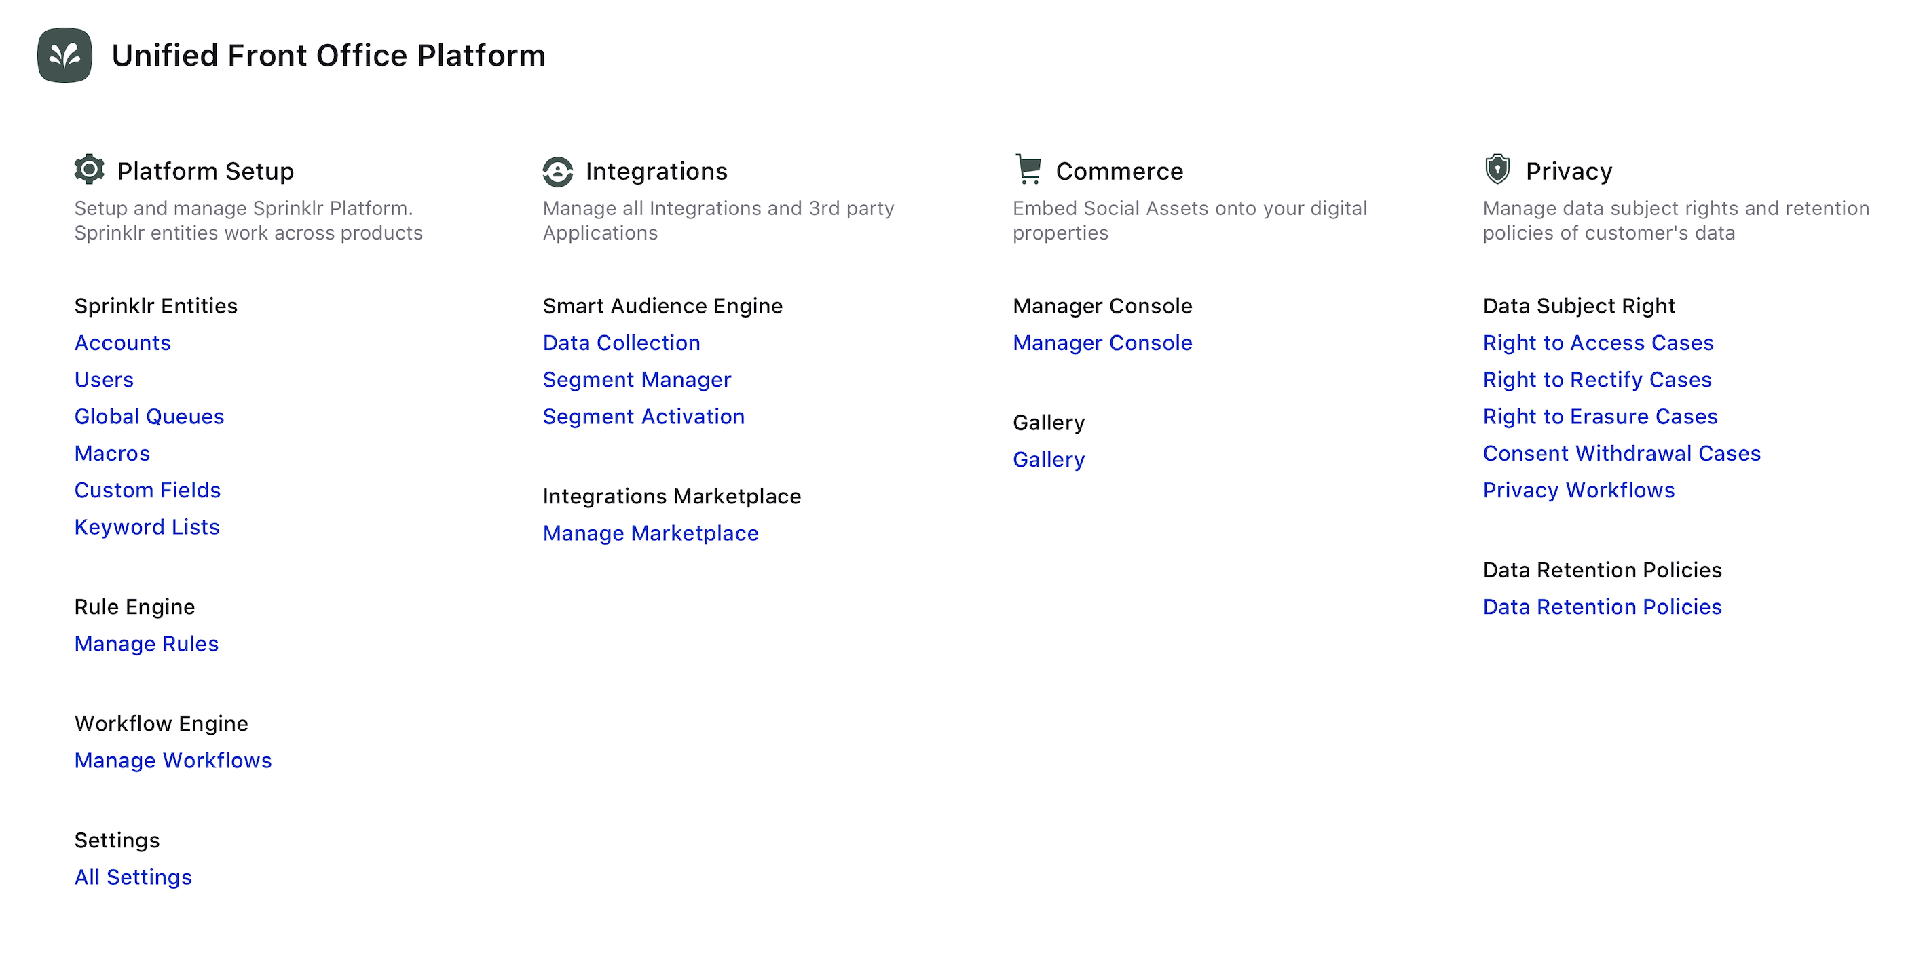Open the Users management page
Viewport: 1906px width, 958px height.
coord(104,379)
